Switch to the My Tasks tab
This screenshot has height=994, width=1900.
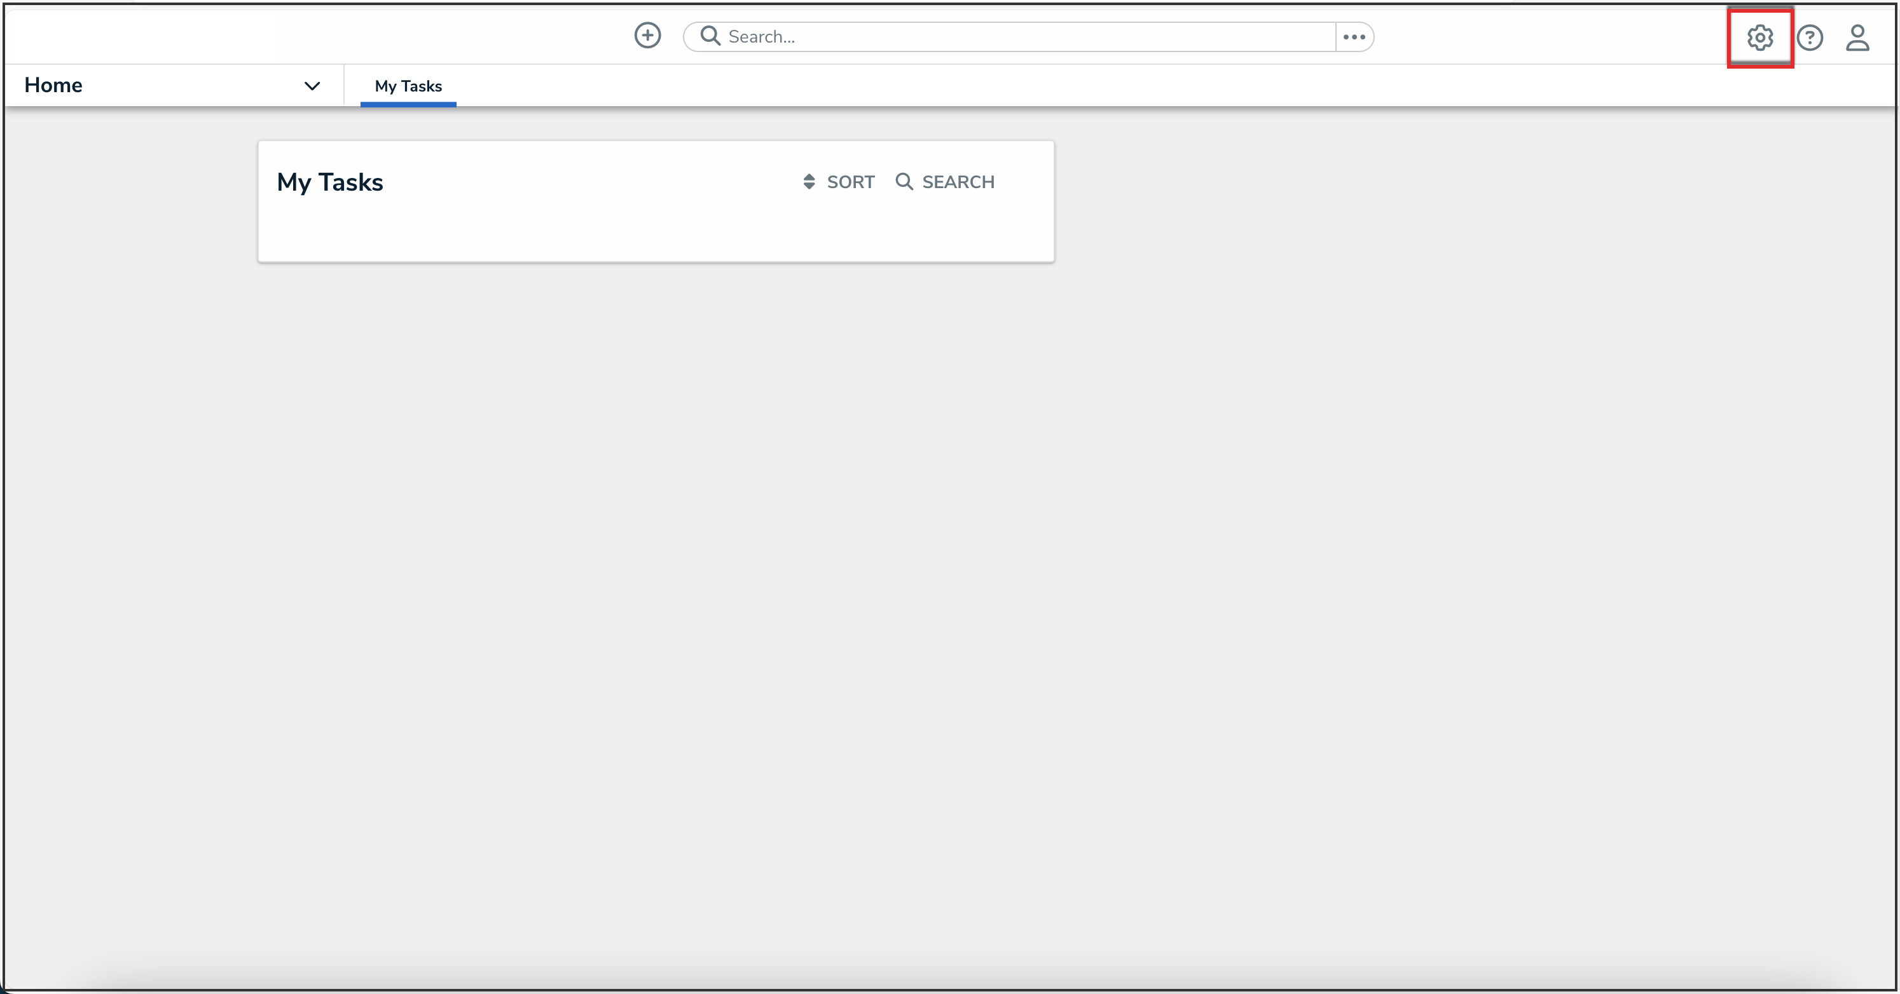[408, 86]
